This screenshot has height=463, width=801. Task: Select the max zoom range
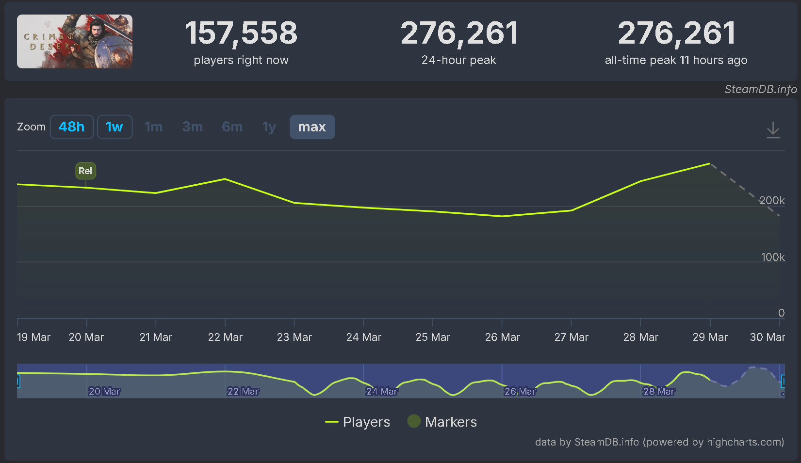(x=312, y=127)
